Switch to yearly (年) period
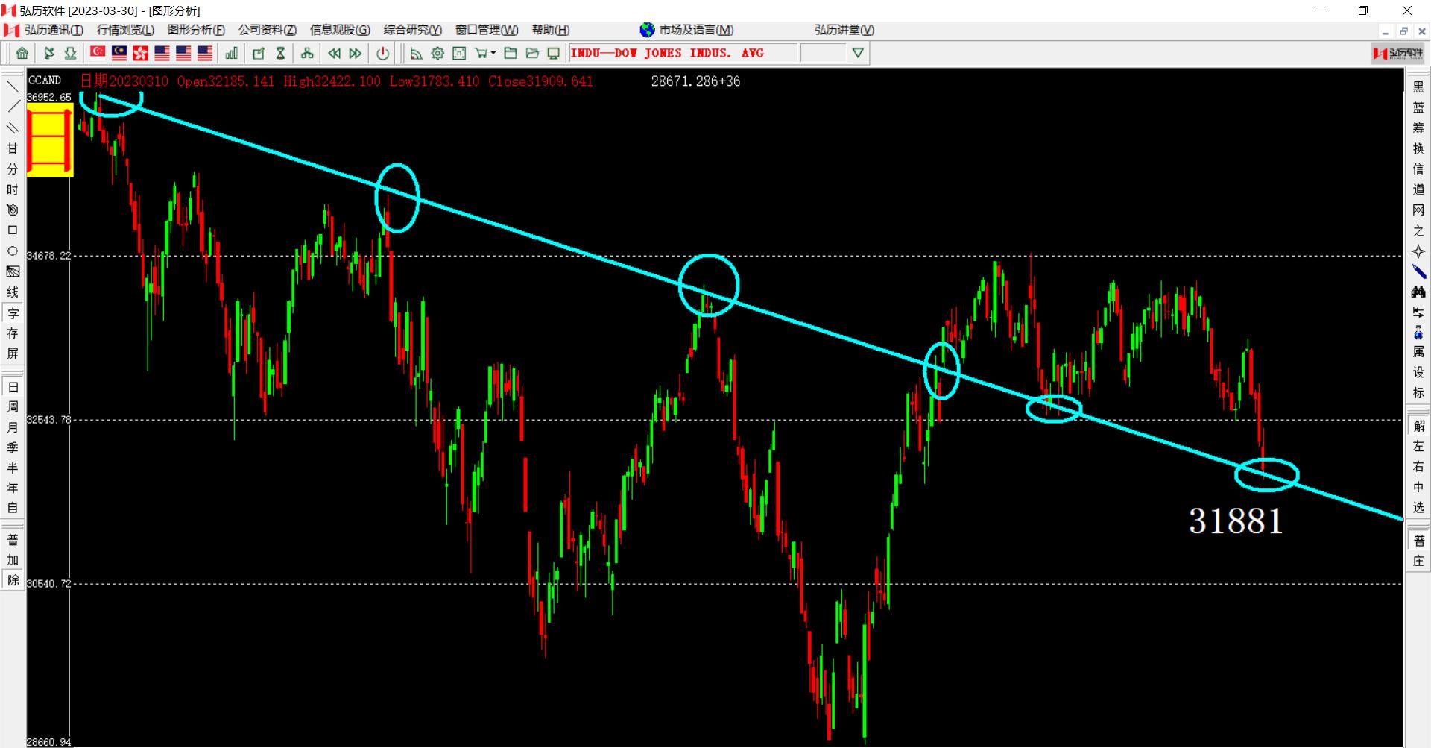 [13, 488]
